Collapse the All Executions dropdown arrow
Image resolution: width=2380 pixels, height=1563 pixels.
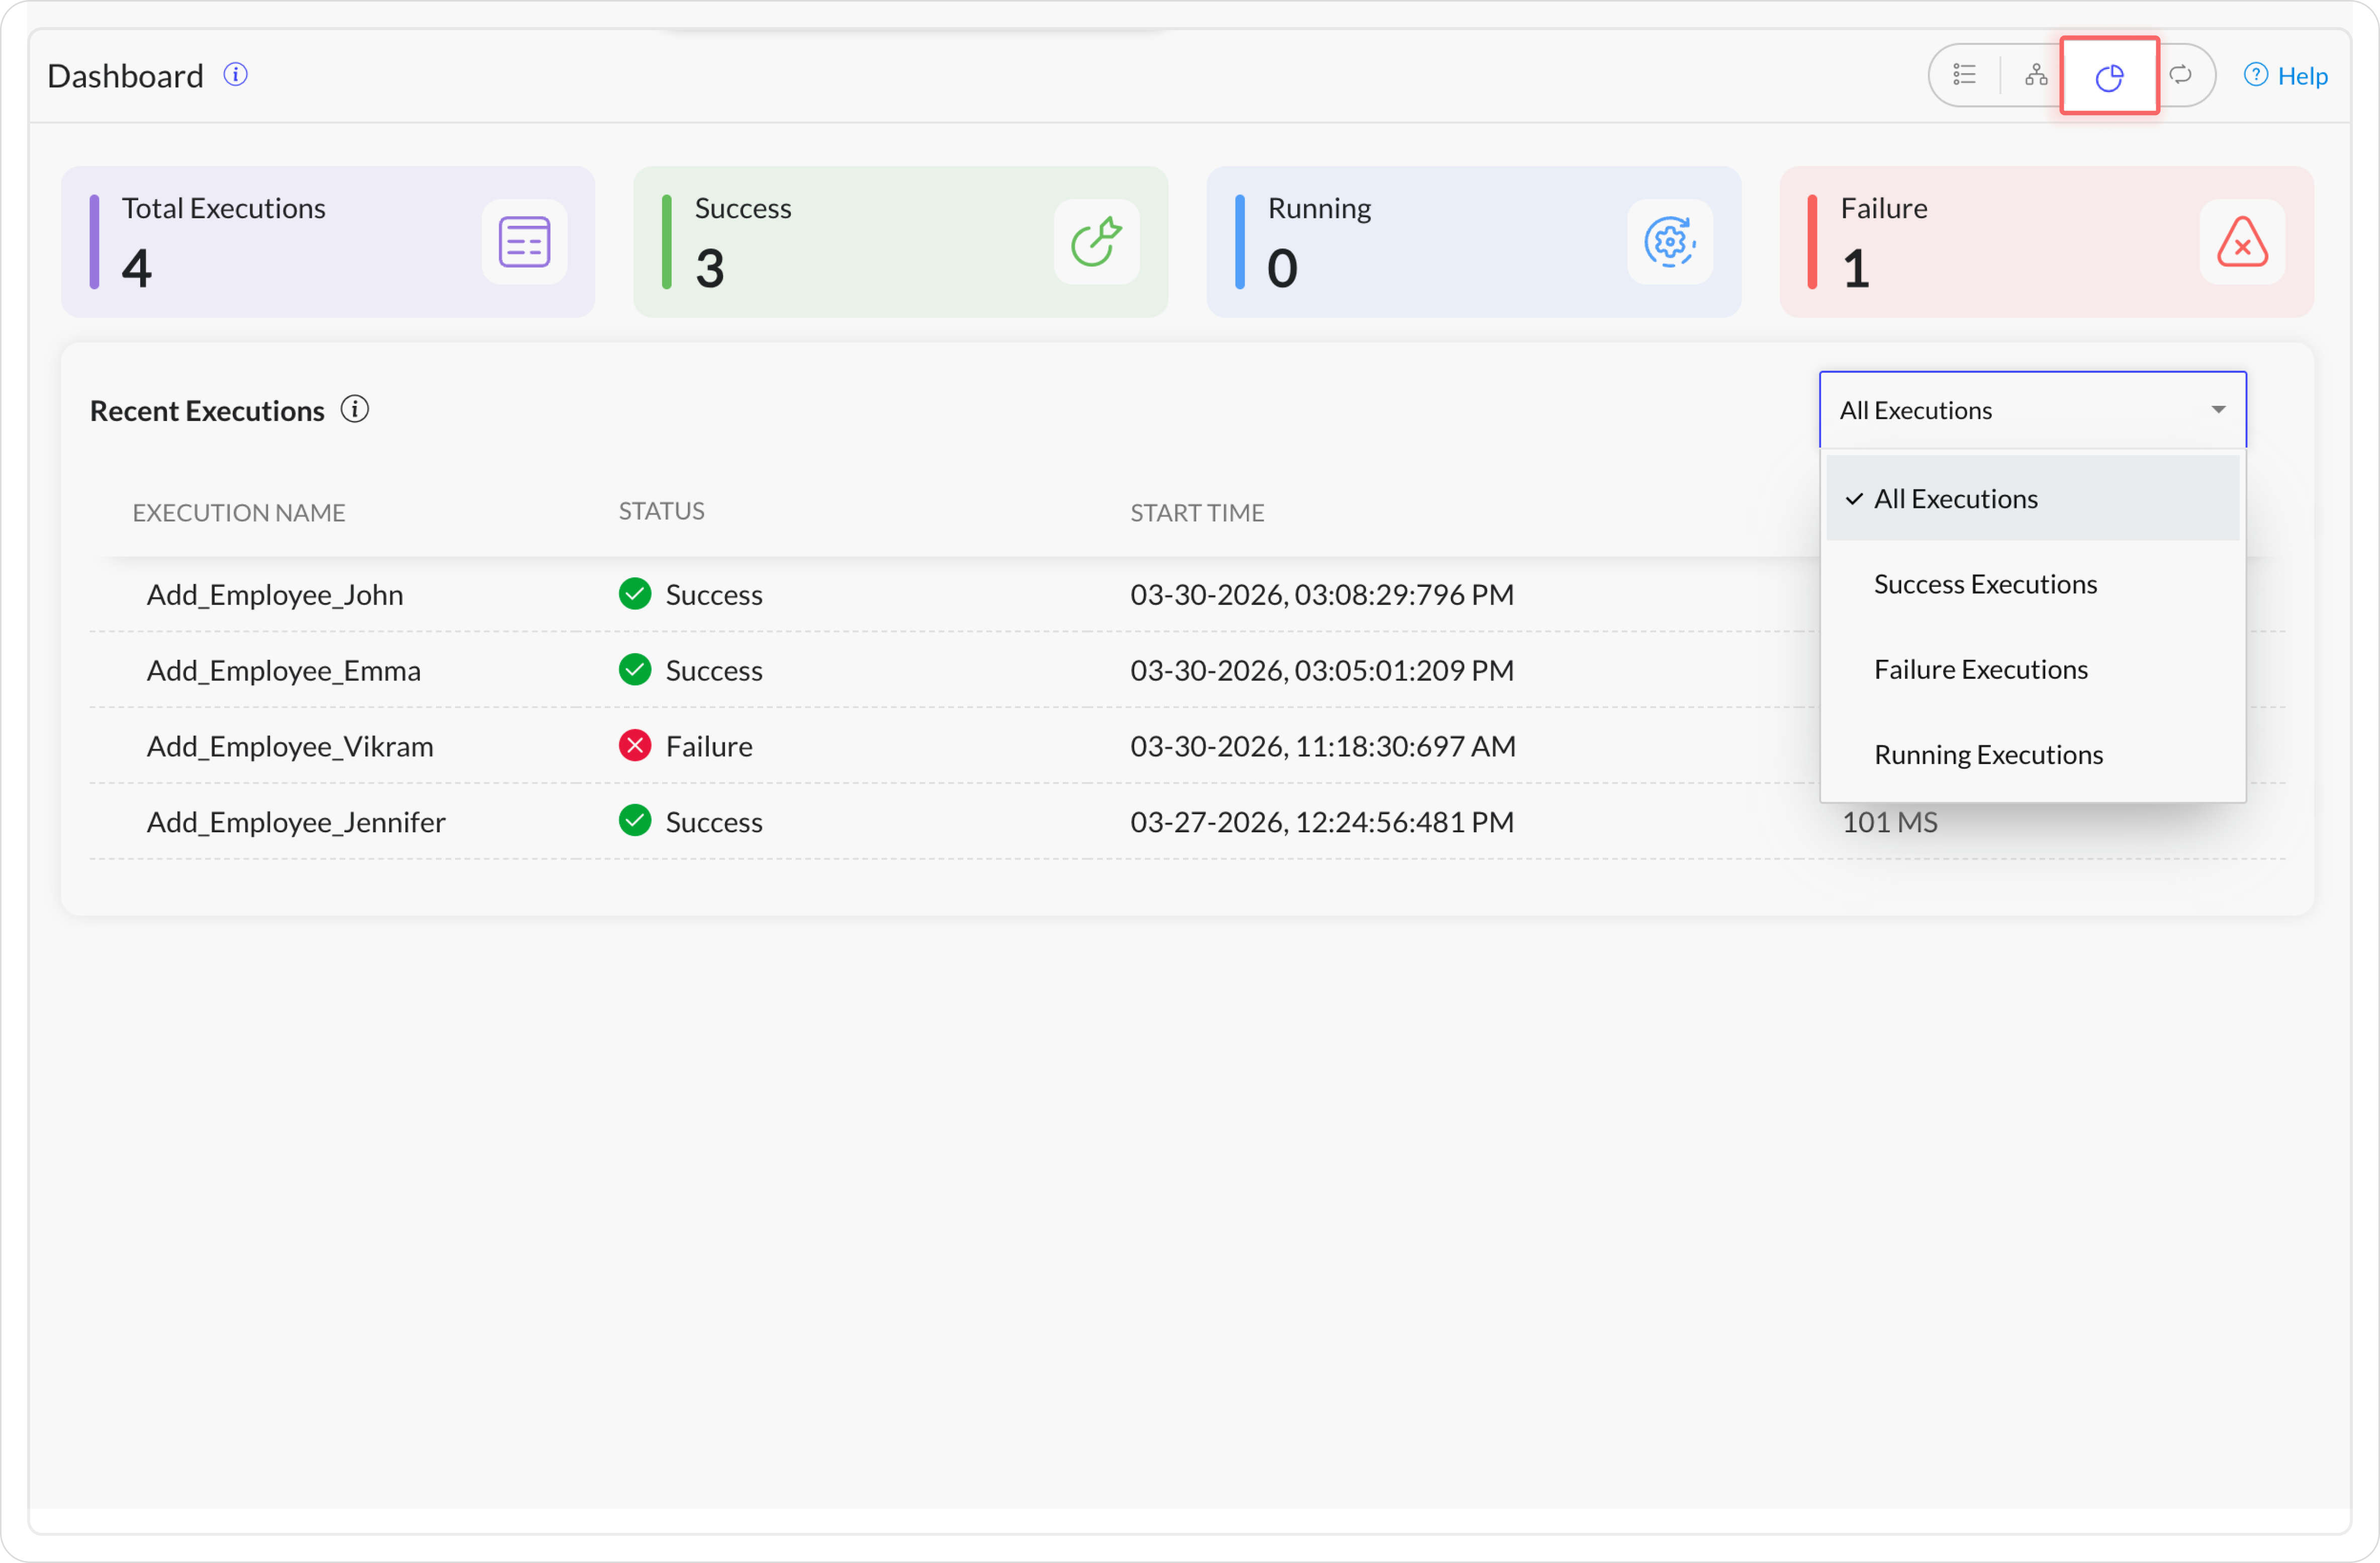point(2218,410)
